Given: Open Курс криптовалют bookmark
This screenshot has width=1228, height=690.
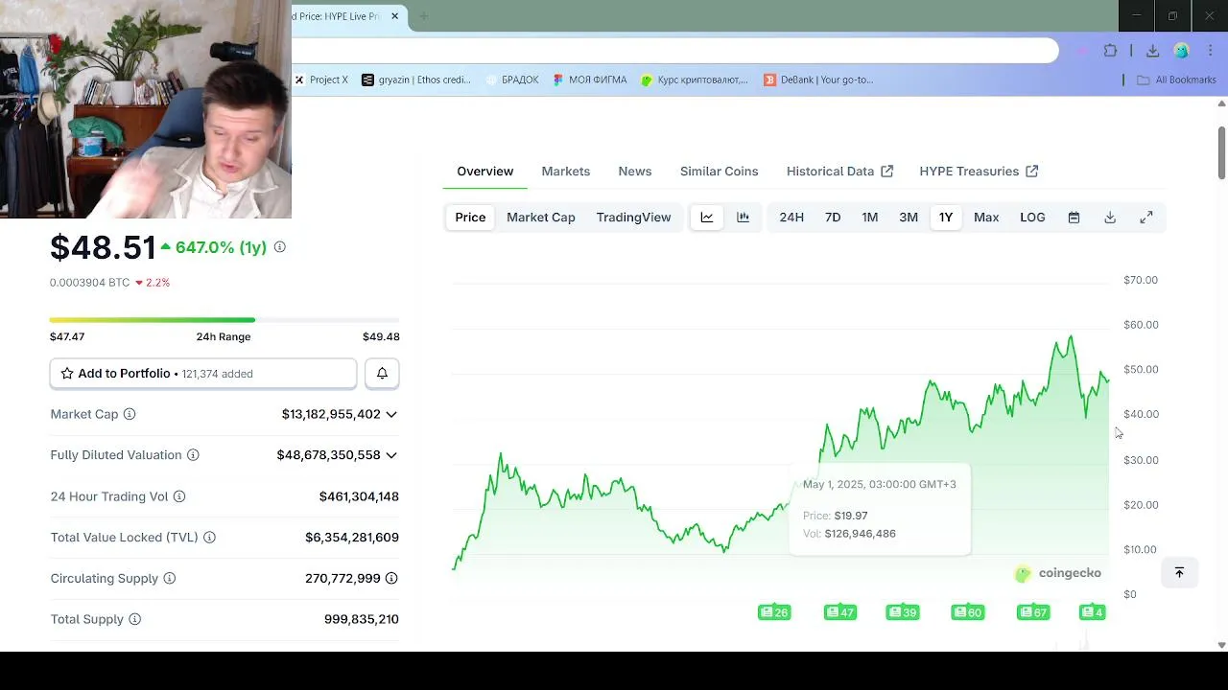Looking at the screenshot, I should click(x=695, y=80).
